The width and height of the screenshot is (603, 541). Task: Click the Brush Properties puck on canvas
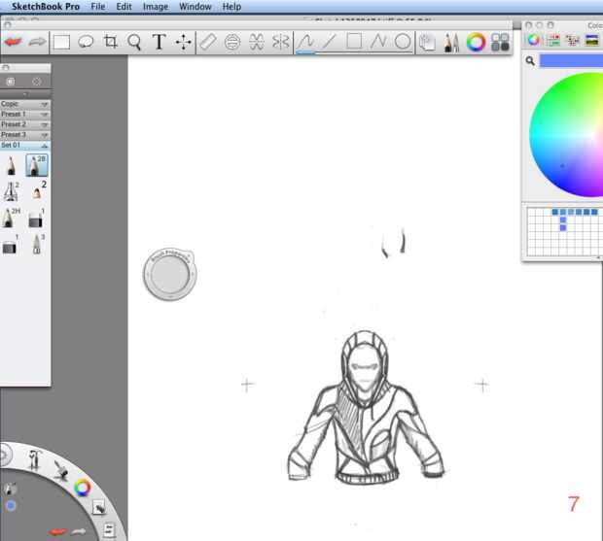click(x=170, y=274)
